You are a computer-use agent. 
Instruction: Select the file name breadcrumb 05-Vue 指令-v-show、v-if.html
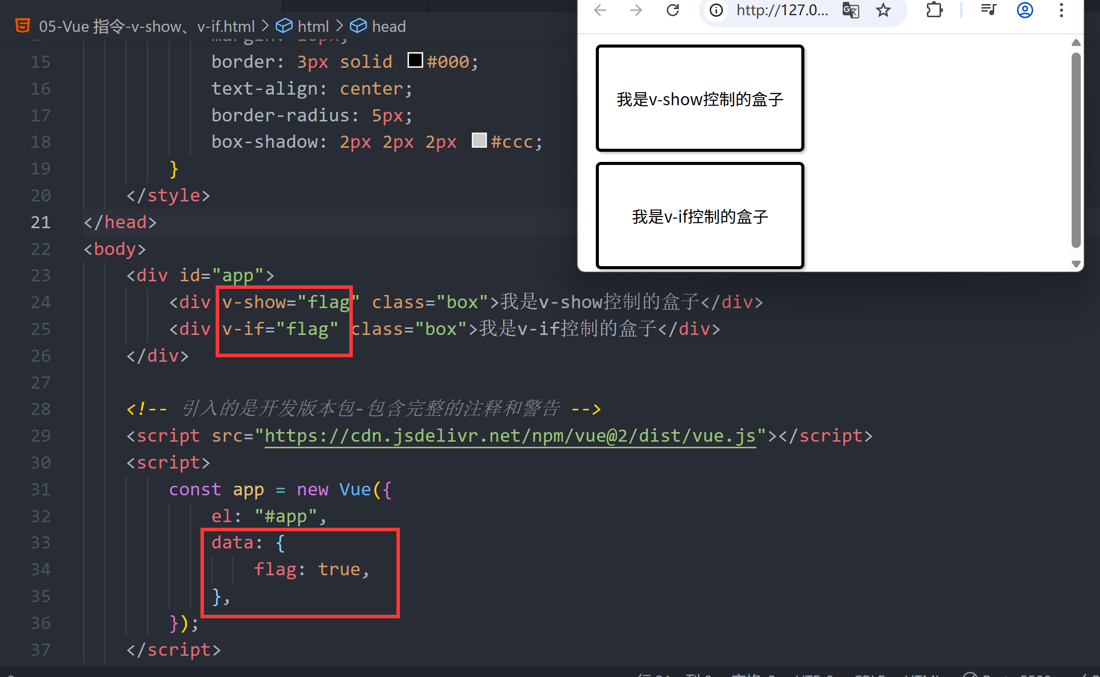click(x=147, y=26)
